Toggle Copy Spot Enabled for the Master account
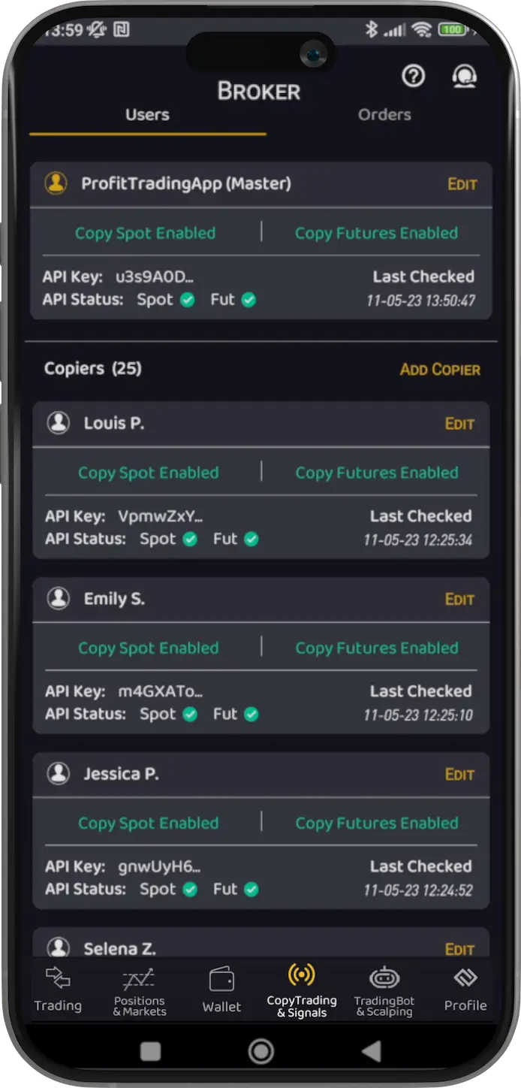The image size is (521, 1088). point(145,233)
